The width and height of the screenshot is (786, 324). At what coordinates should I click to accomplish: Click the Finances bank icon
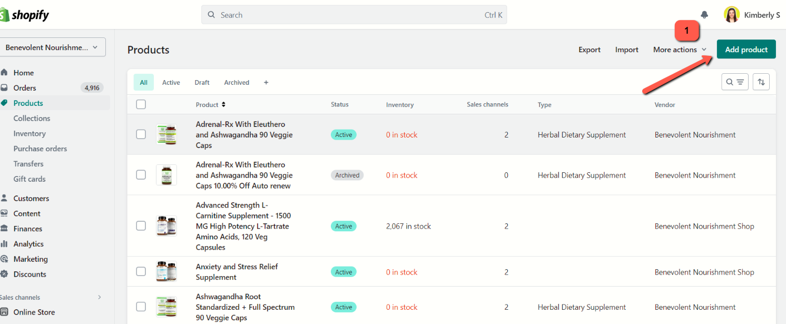[x=4, y=229]
